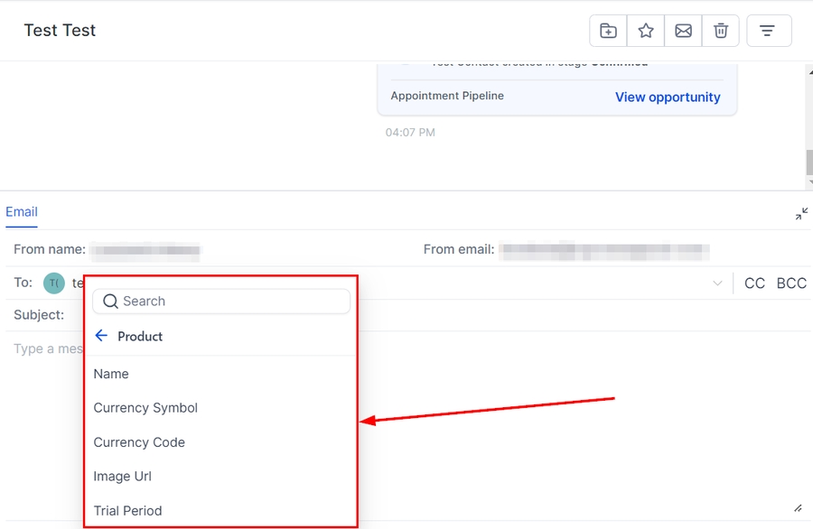Star this conversation

coord(646,31)
